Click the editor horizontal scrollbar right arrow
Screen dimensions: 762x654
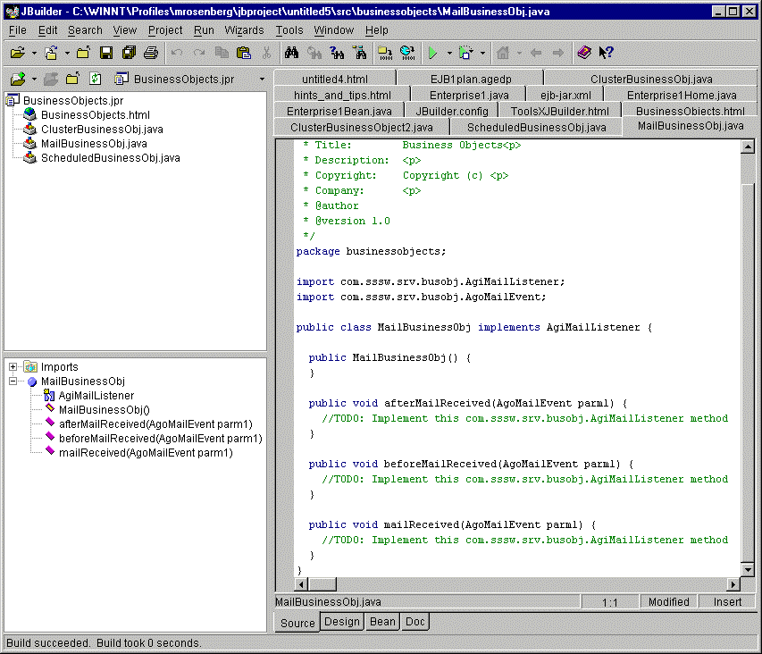point(733,584)
